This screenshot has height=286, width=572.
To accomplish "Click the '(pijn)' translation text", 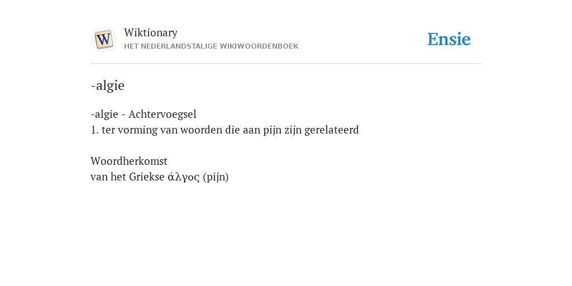I will [216, 177].
